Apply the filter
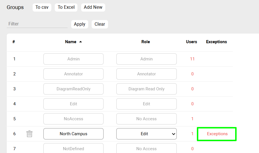259x153 pixels. [x=79, y=24]
